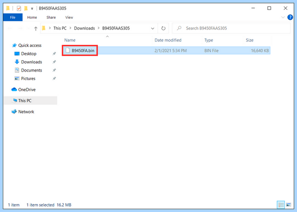
Task: Click the Properties checkmark icon in title bar
Action: [19, 8]
